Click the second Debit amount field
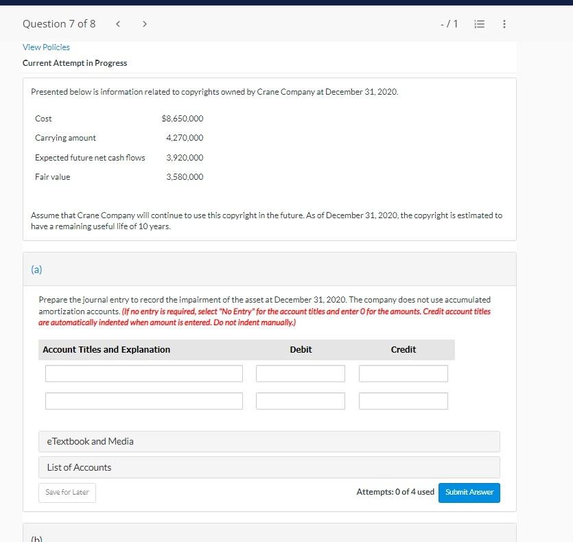The width and height of the screenshot is (573, 542). tap(301, 401)
